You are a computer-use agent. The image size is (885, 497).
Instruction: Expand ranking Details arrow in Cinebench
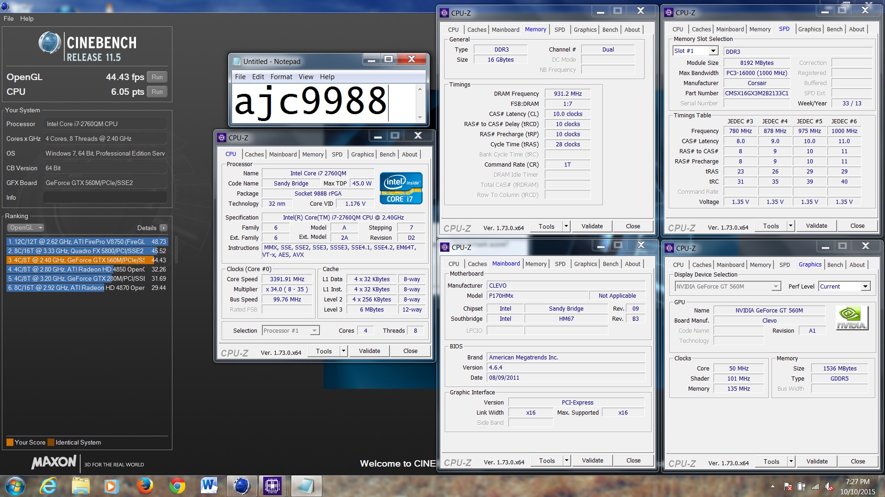tap(163, 228)
